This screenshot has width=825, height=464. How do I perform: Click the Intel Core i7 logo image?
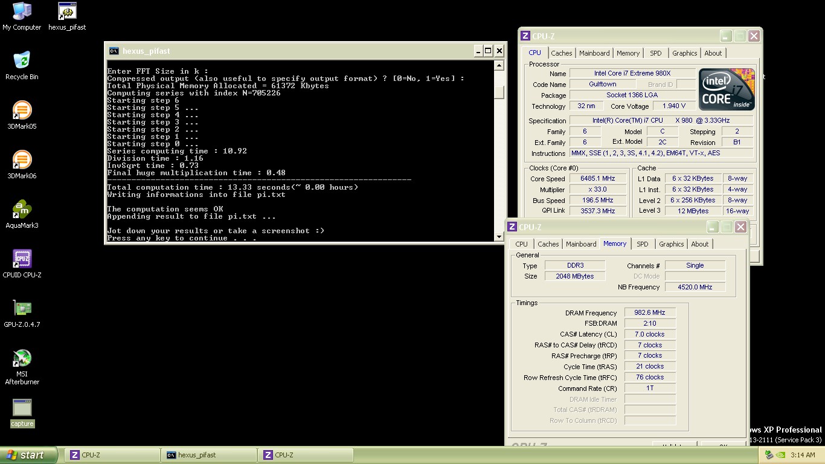(727, 89)
